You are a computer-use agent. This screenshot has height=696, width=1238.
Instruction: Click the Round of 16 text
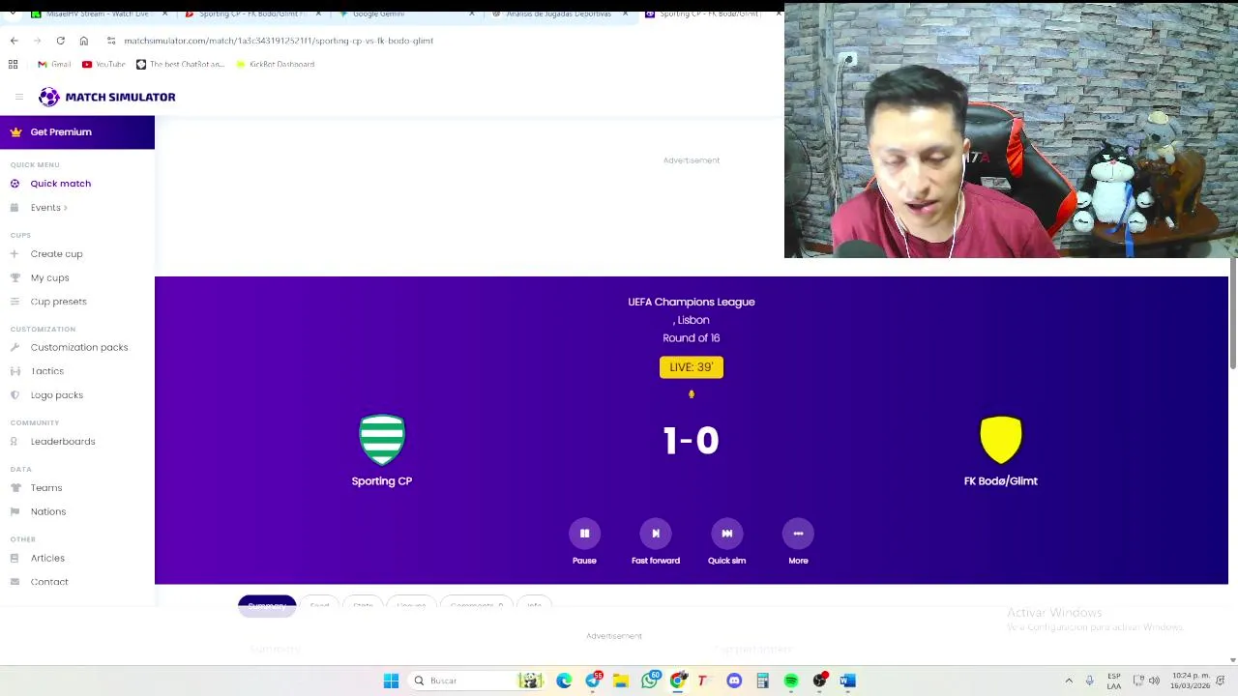(x=691, y=338)
